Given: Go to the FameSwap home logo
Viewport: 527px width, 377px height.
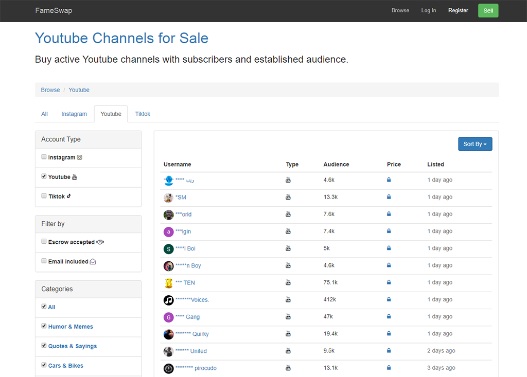Looking at the screenshot, I should [54, 10].
